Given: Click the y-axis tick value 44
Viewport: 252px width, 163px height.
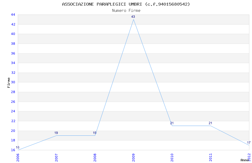Looking at the screenshot, I should 13,15.
